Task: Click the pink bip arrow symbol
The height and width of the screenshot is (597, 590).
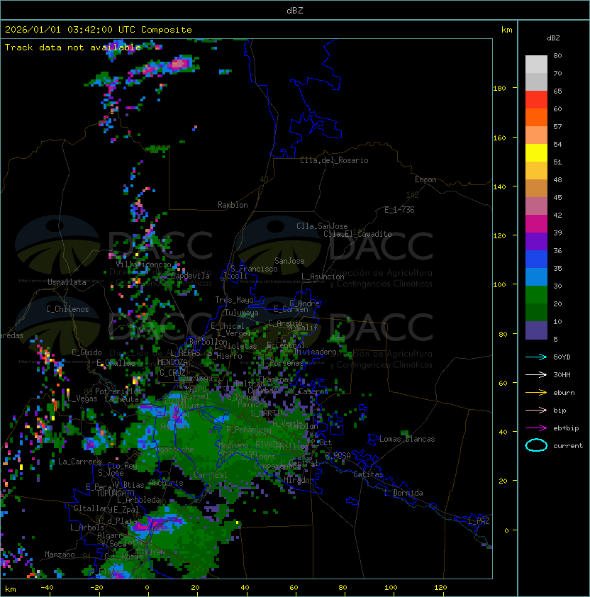Action: coord(536,411)
